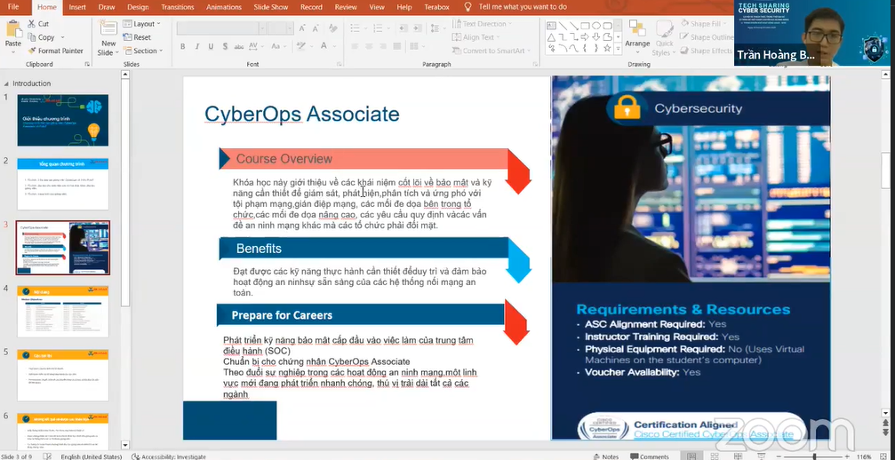Screen dimensions: 895x460
Task: Click Accessibility: Investigate in status bar
Action: tap(168, 456)
